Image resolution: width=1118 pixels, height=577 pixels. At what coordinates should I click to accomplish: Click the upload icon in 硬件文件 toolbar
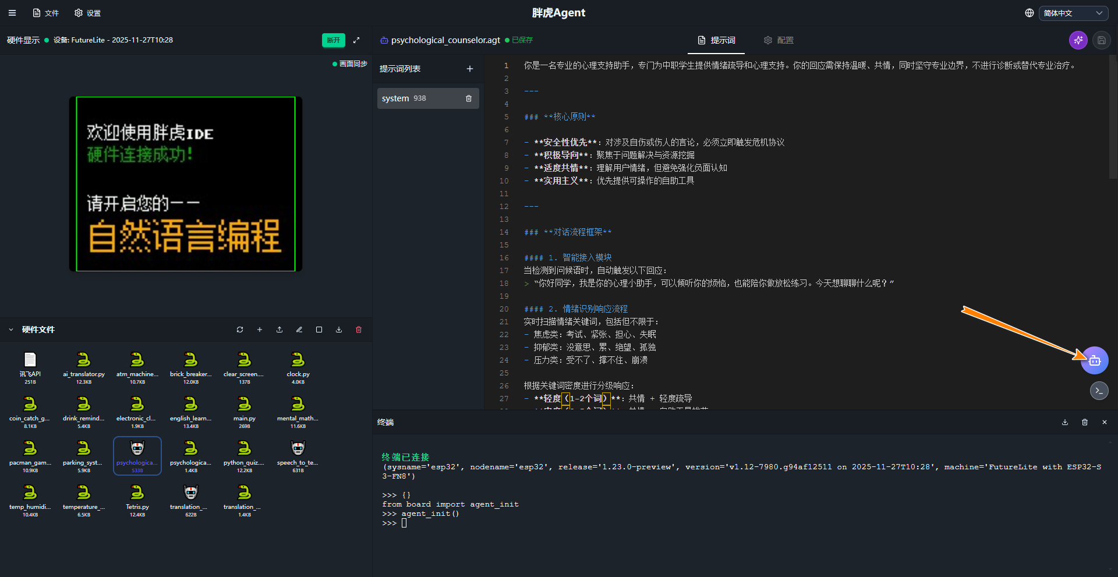tap(279, 330)
